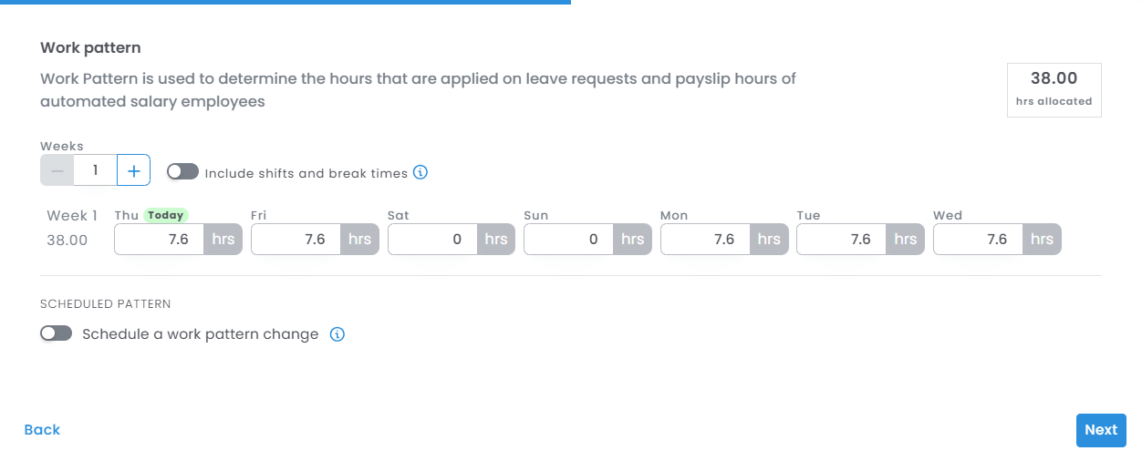This screenshot has width=1142, height=461.
Task: Select the Tuesday hours input
Action: tap(842, 240)
